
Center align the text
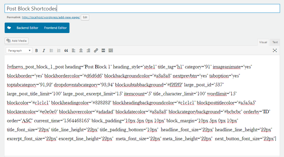pyautogui.click(x=81, y=50)
